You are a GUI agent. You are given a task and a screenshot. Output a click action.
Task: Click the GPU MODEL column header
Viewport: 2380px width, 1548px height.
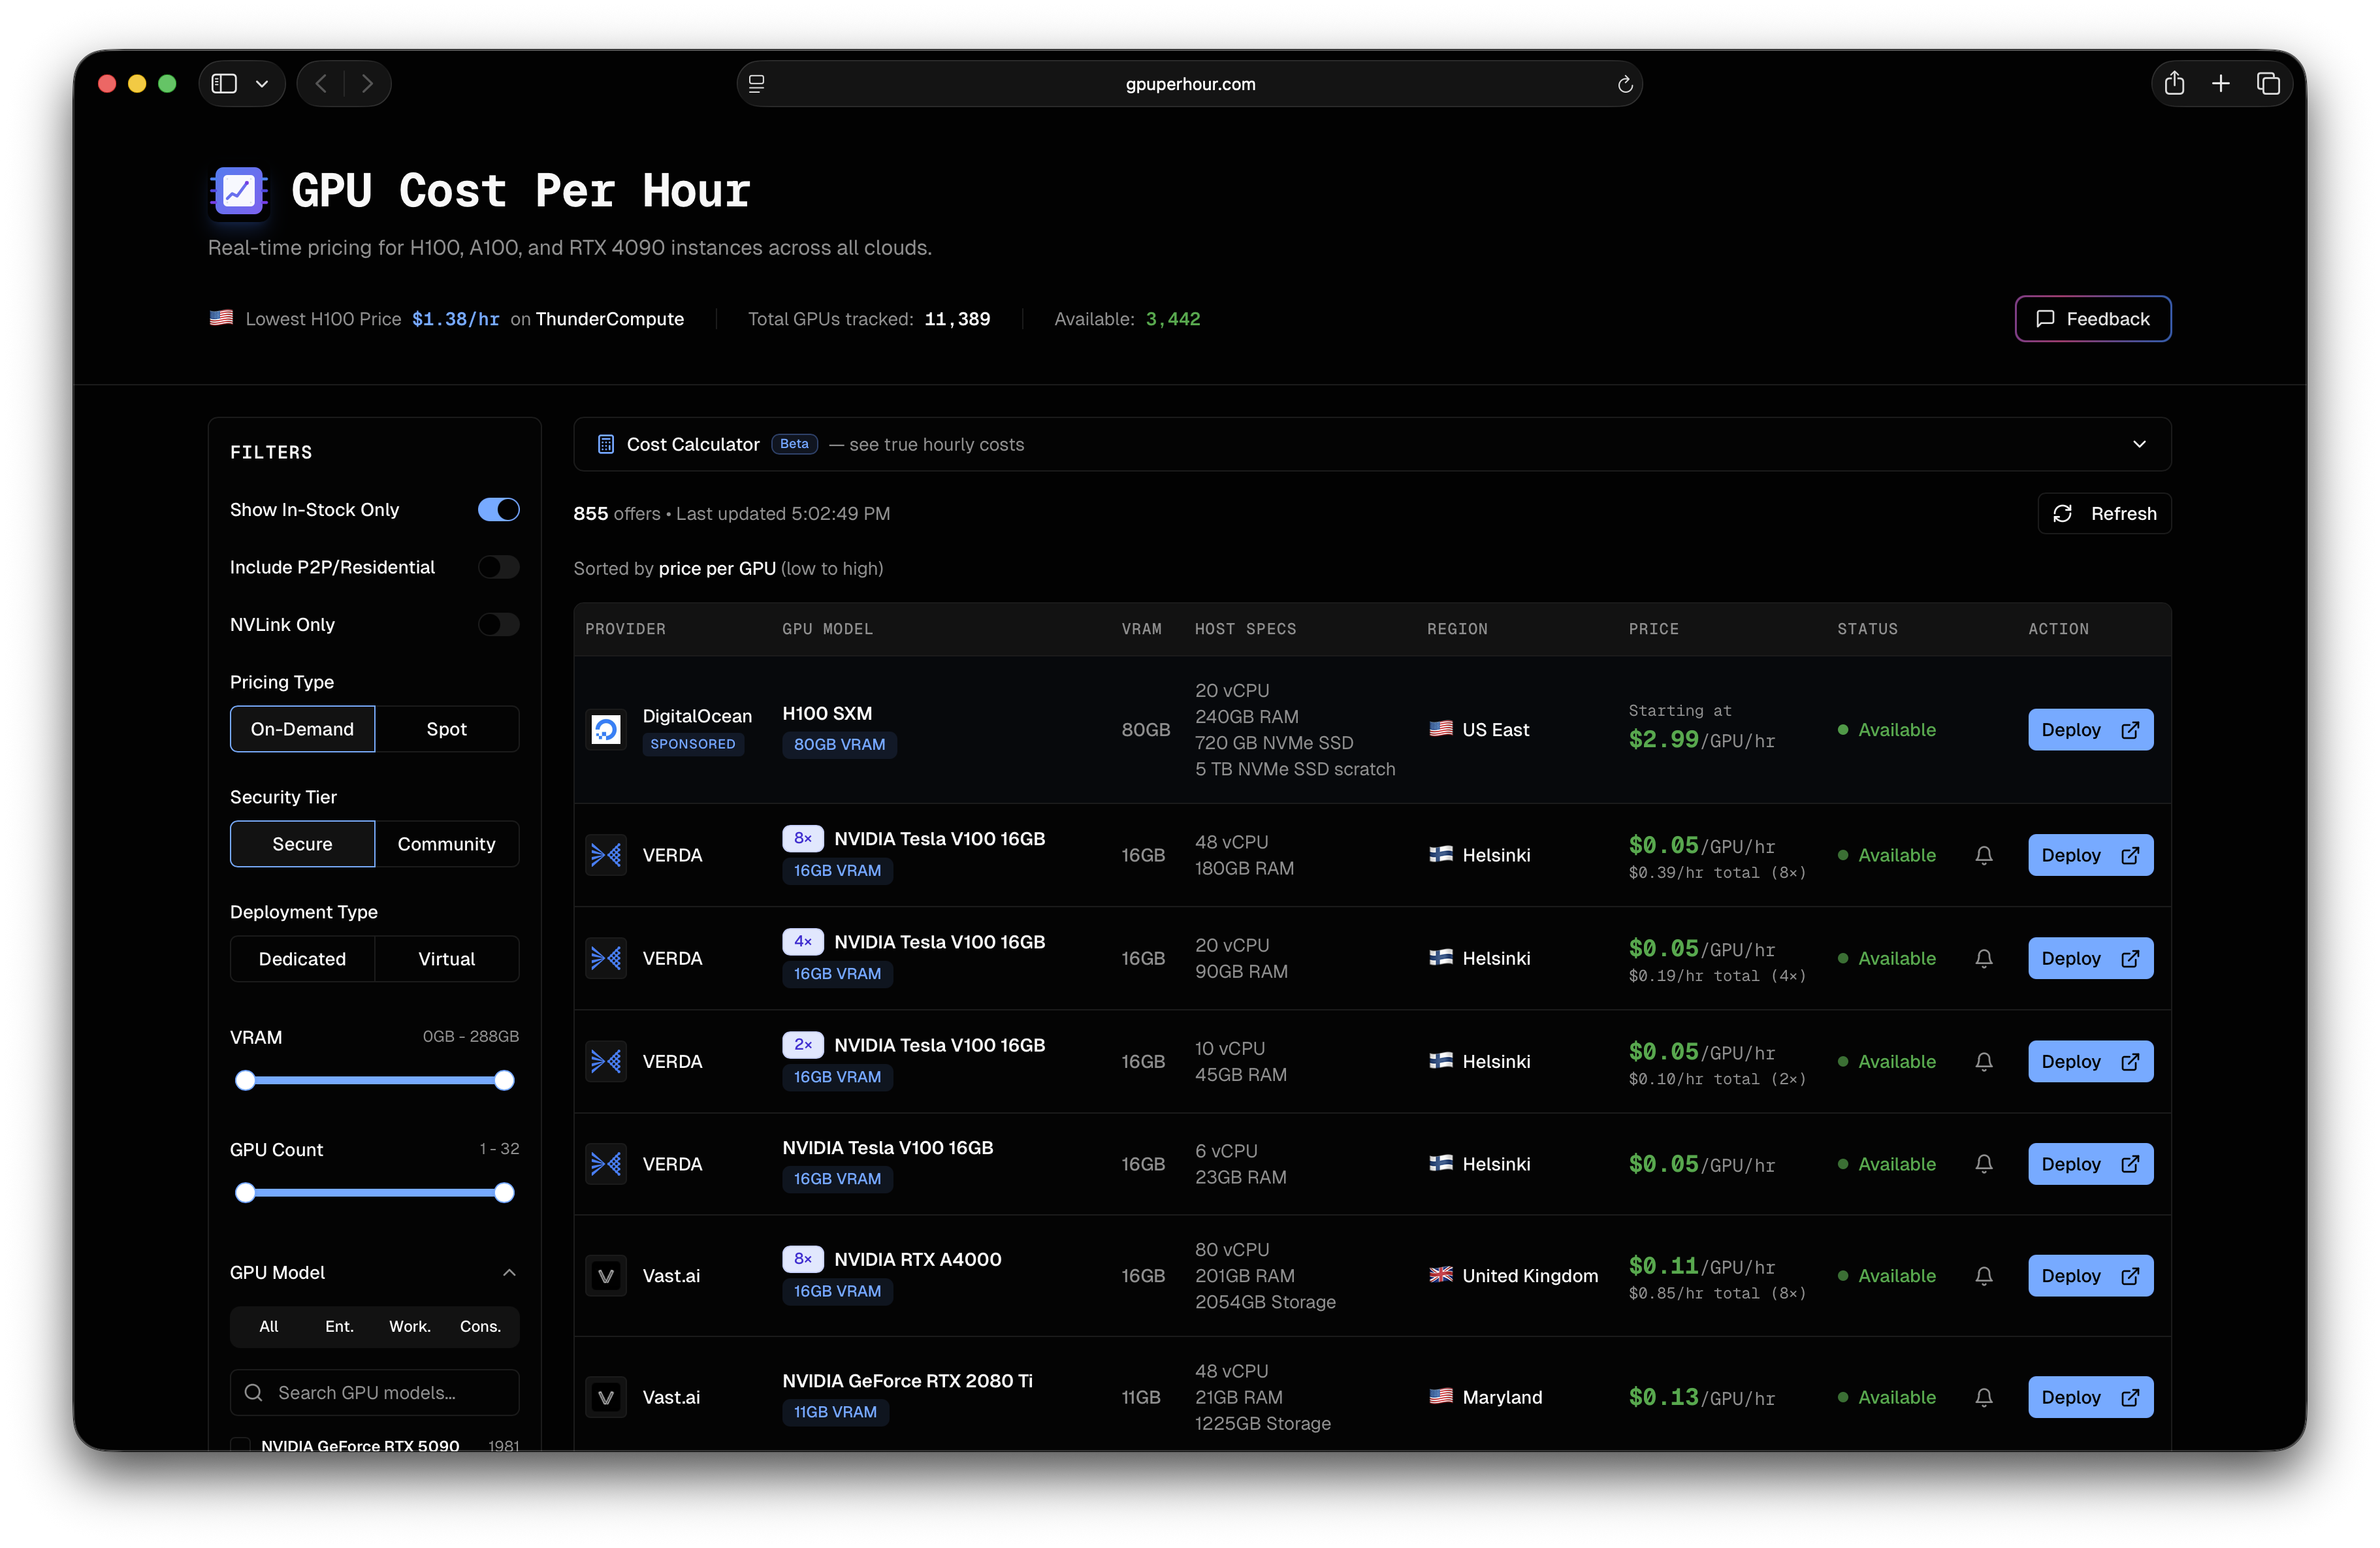[x=827, y=629]
